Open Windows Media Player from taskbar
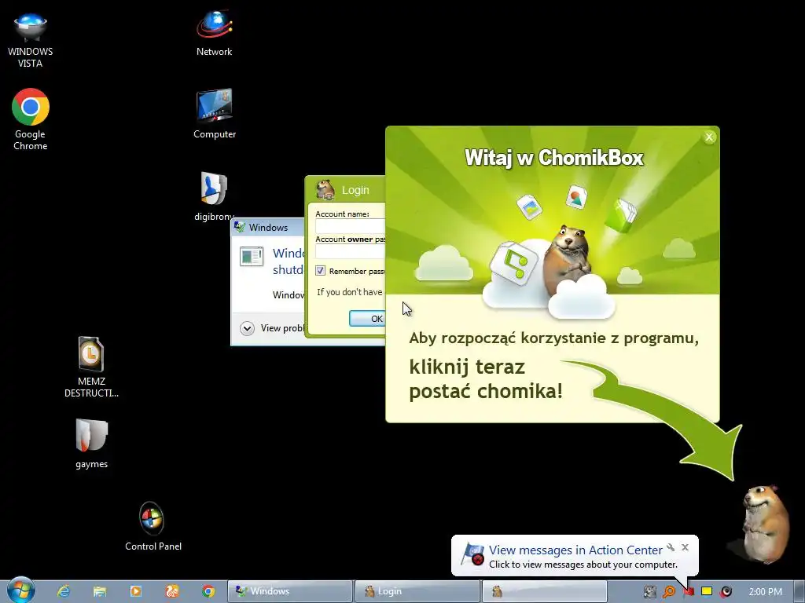The image size is (805, 603). pyautogui.click(x=135, y=591)
